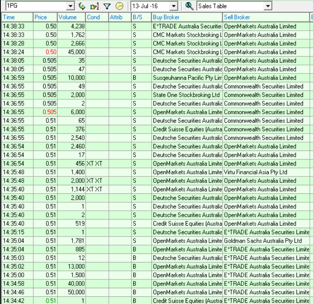The width and height of the screenshot is (313, 304).
Task: Click the red 0.505 price cell
Action: tap(45, 112)
